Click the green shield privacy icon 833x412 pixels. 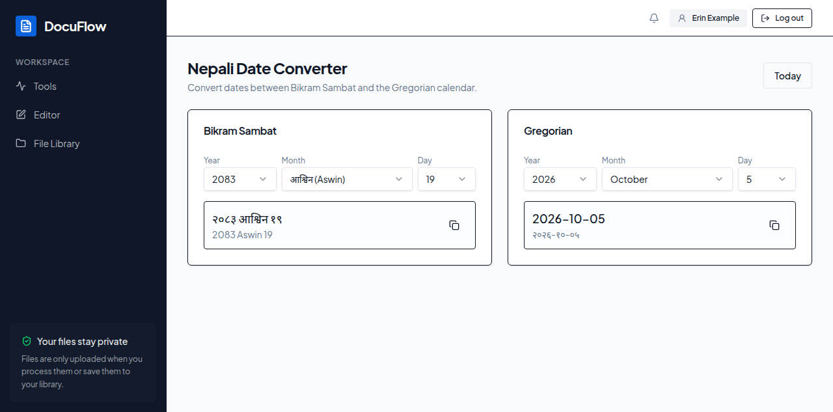point(27,341)
